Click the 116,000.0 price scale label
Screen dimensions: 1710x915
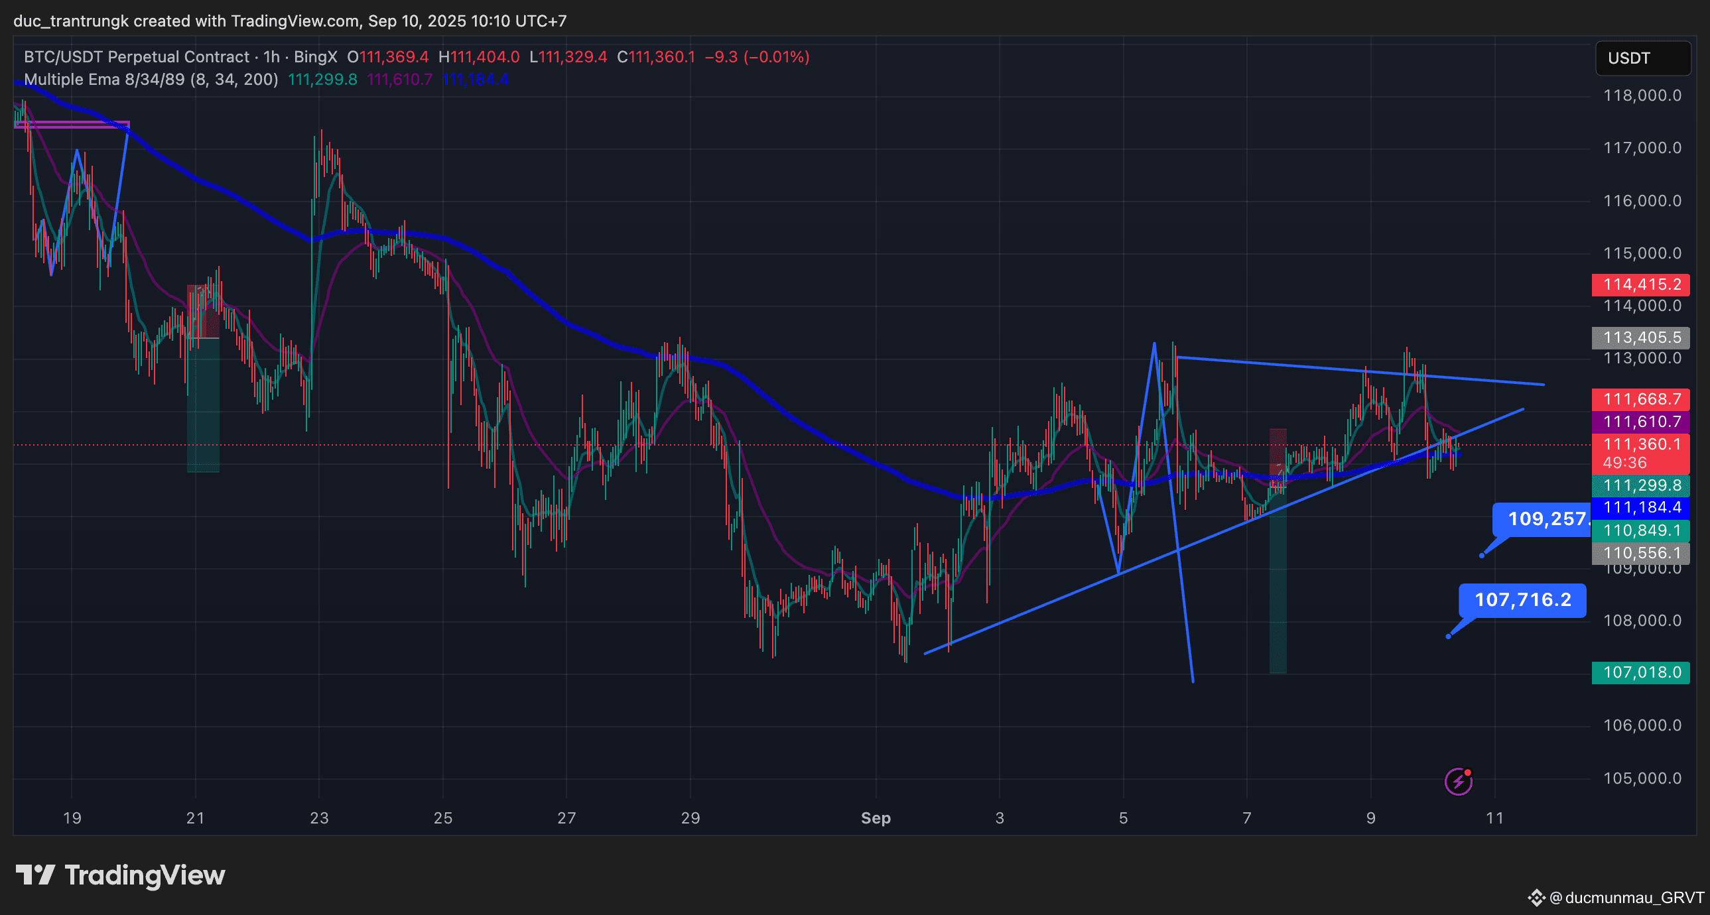pyautogui.click(x=1642, y=201)
